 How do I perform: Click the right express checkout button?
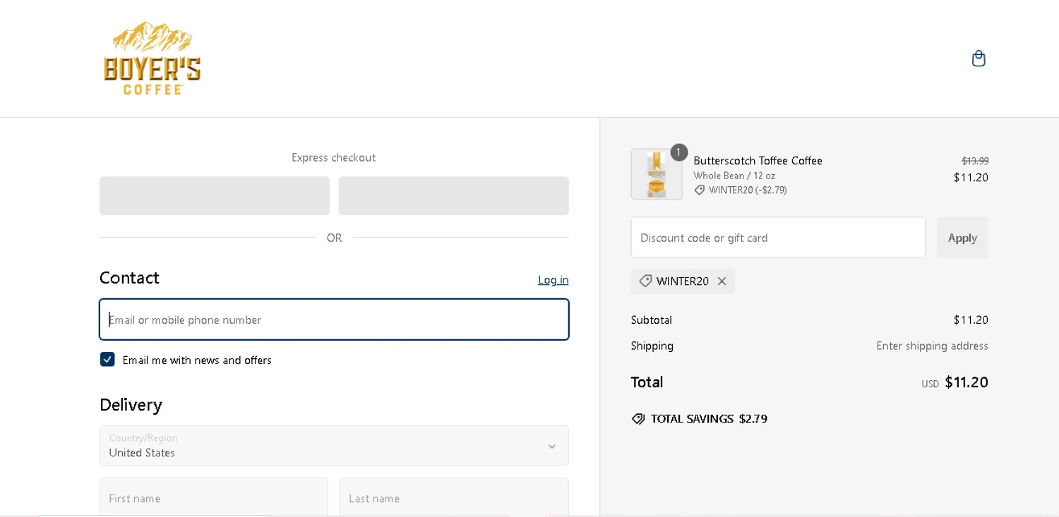(x=454, y=196)
